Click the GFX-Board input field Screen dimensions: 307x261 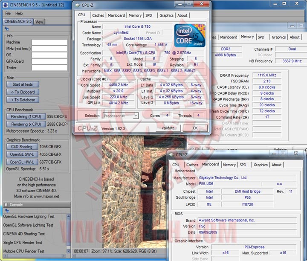click(49, 61)
